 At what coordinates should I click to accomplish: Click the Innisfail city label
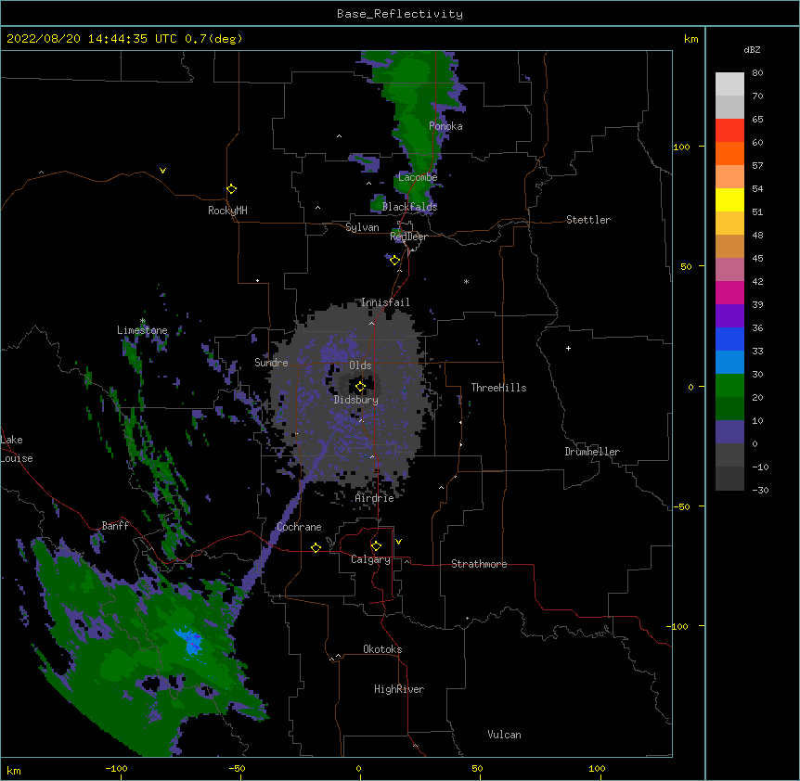(385, 302)
